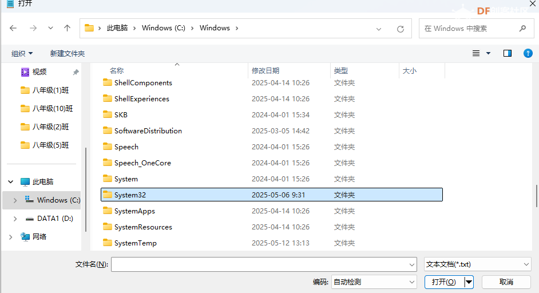The width and height of the screenshot is (539, 293).
Task: Sort by the 名称 column header
Action: click(x=117, y=70)
